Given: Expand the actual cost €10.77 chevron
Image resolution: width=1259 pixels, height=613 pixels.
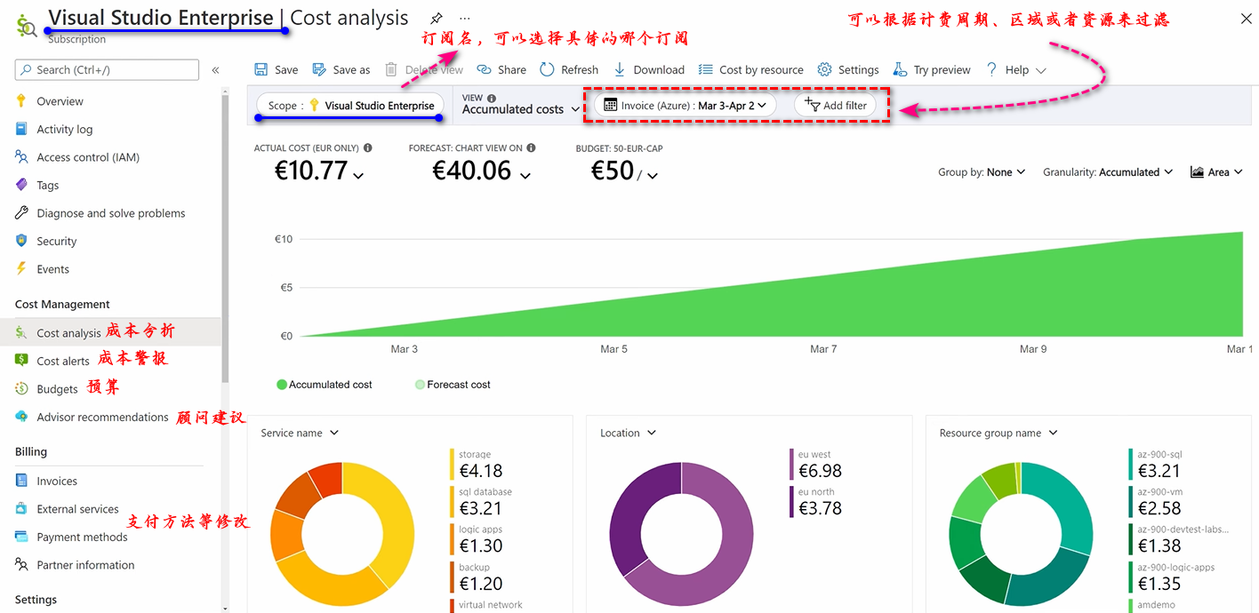Looking at the screenshot, I should click(358, 176).
